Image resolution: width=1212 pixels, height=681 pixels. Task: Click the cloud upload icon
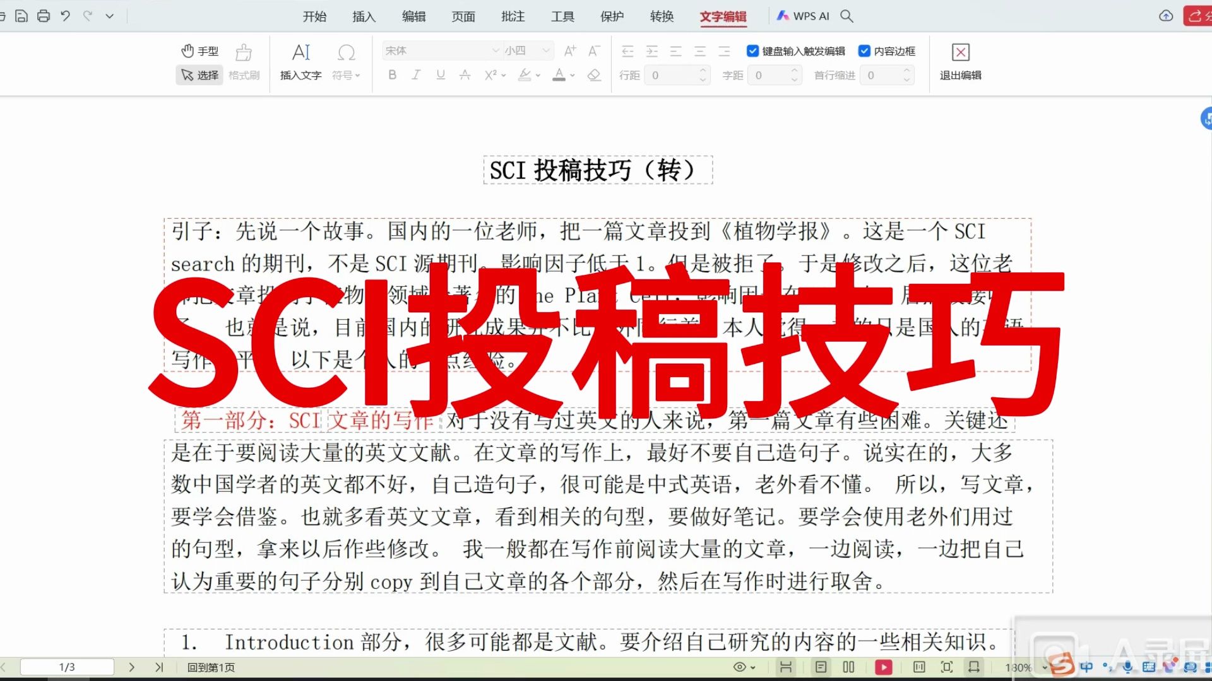pyautogui.click(x=1166, y=16)
